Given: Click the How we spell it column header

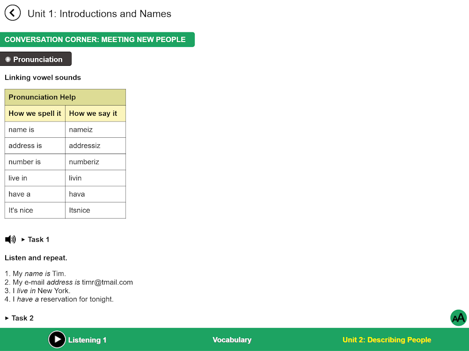Looking at the screenshot, I should click(x=35, y=114).
